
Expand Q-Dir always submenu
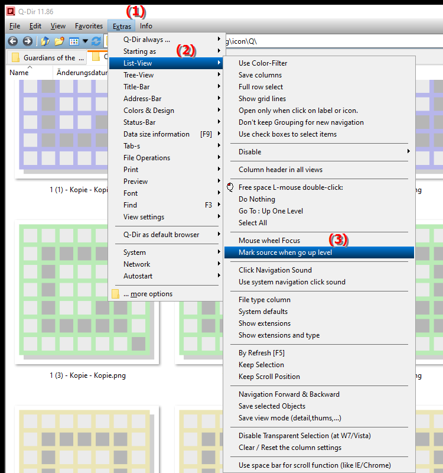point(167,40)
